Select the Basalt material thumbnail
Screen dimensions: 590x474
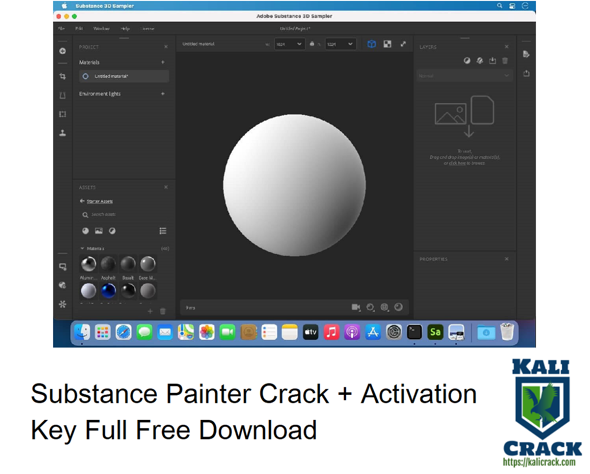point(128,265)
